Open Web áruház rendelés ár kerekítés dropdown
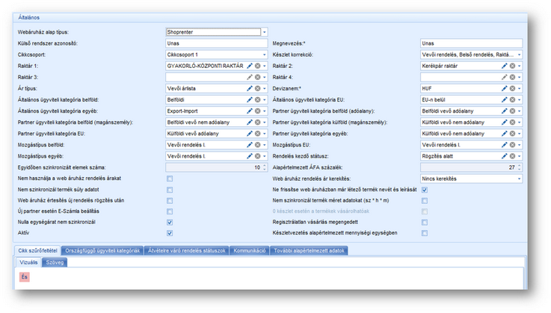The height and width of the screenshot is (313, 551). point(520,179)
